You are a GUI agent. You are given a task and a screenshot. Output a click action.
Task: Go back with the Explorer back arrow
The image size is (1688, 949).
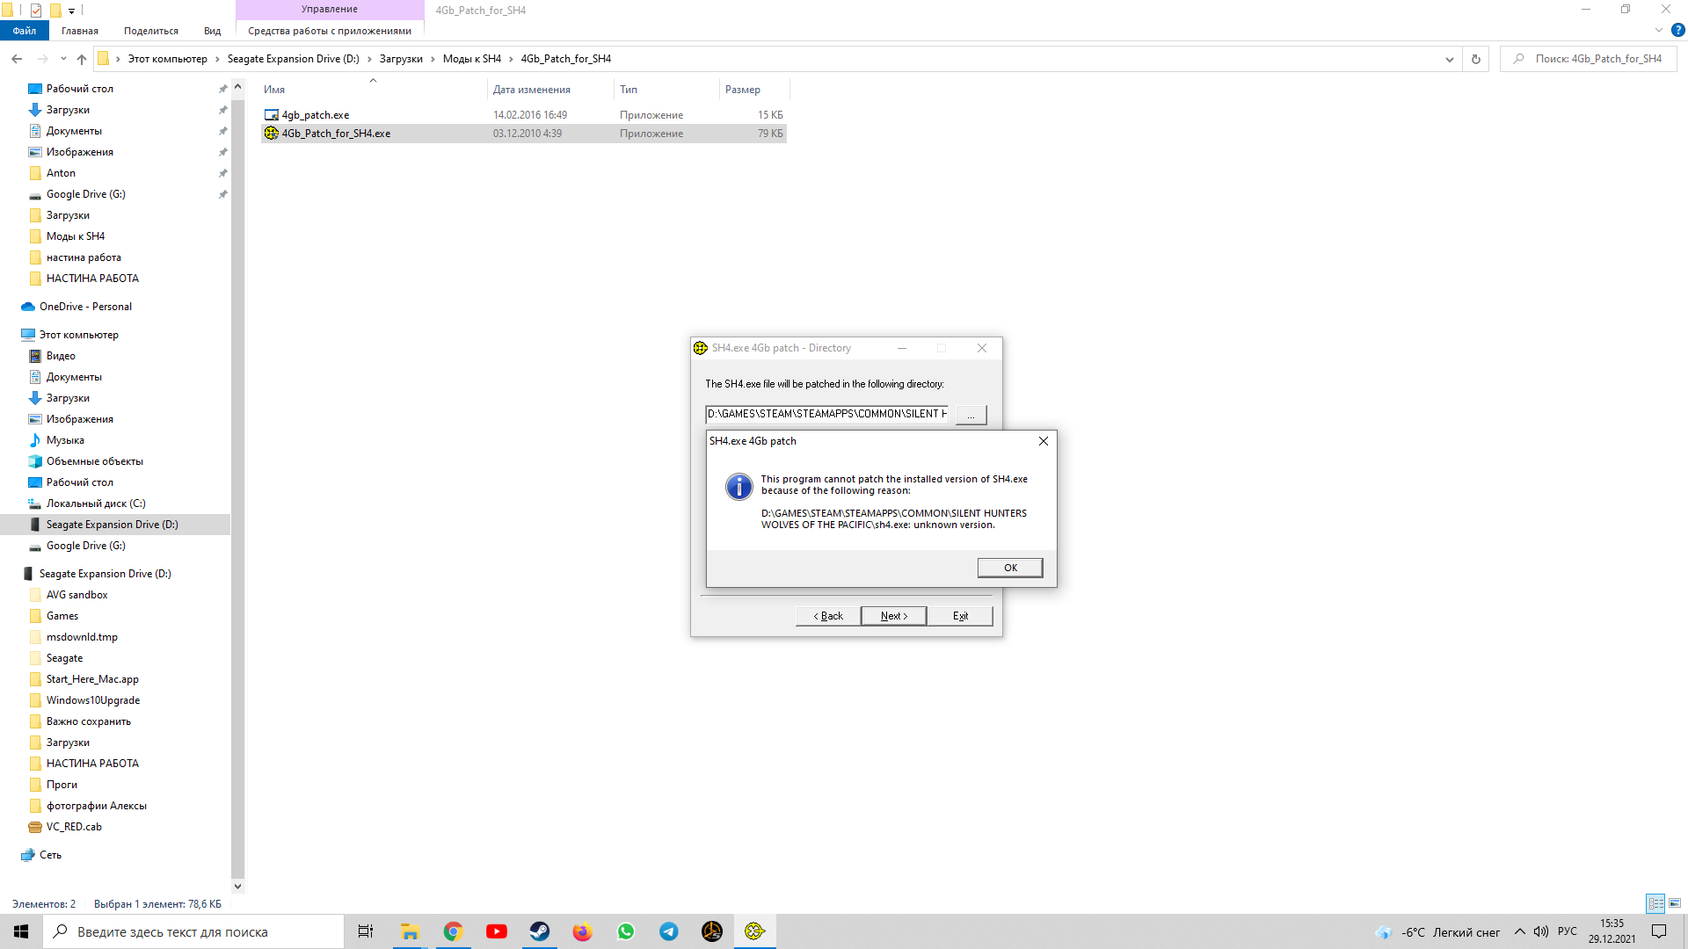tap(17, 59)
